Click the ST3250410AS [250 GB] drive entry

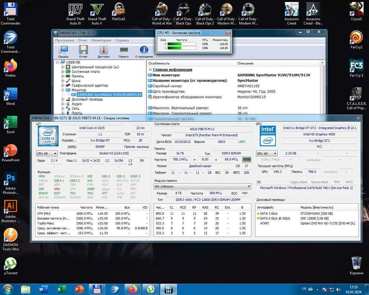[x=317, y=214]
